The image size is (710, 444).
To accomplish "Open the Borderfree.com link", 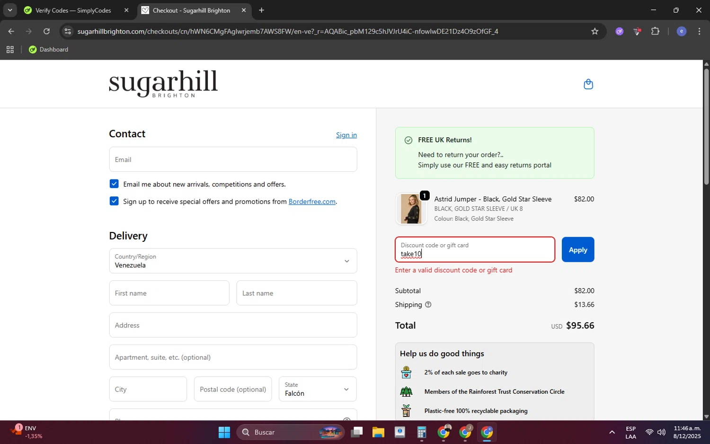I will (x=312, y=202).
